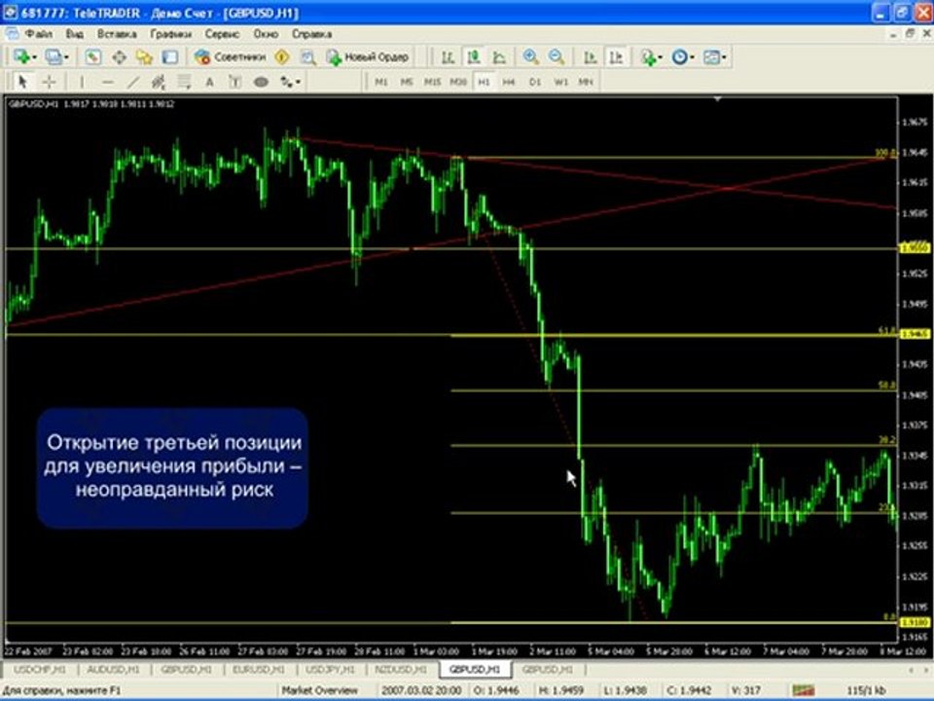Open the Navigator panel with star icon
The image size is (934, 701).
(144, 57)
